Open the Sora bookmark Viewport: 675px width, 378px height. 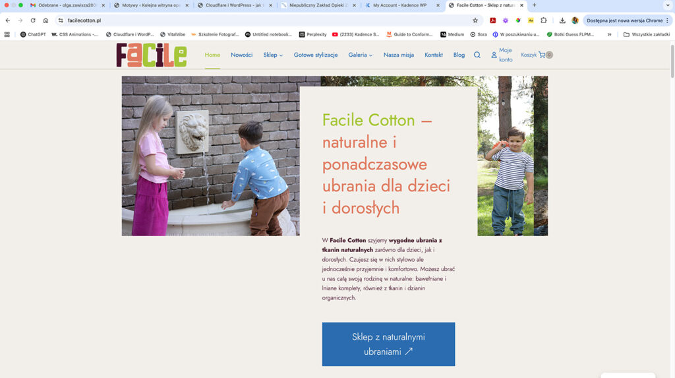pyautogui.click(x=479, y=34)
